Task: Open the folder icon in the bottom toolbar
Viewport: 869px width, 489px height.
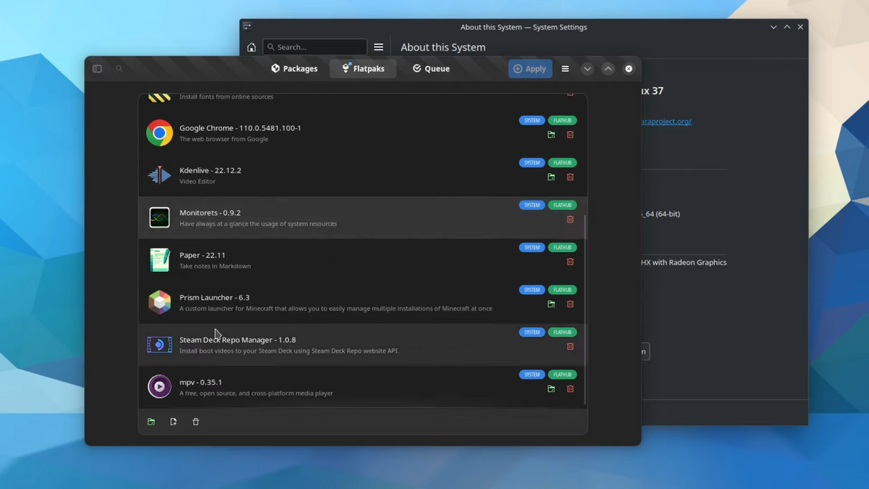Action: point(151,421)
